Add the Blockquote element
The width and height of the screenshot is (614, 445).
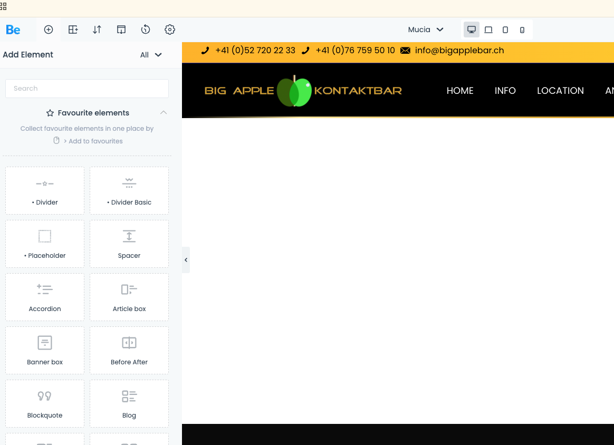pos(45,403)
